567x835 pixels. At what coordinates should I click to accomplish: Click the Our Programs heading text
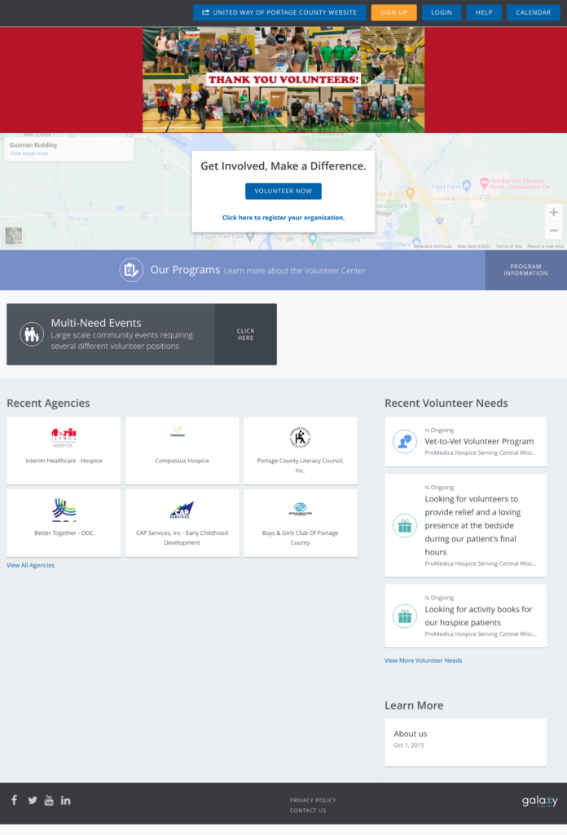pos(185,270)
